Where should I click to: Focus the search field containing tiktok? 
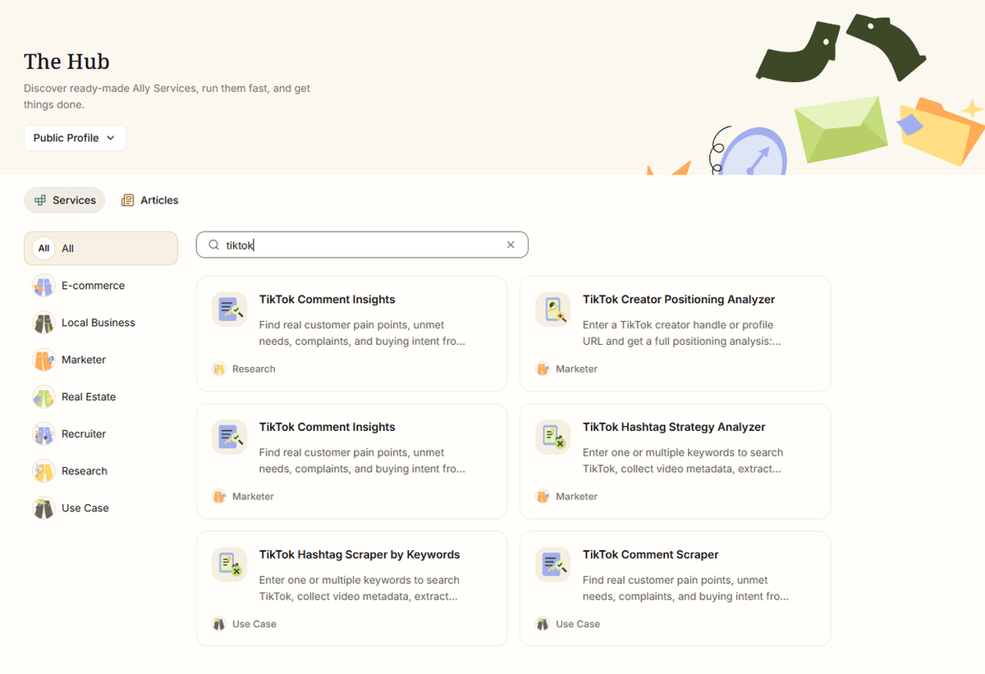362,245
